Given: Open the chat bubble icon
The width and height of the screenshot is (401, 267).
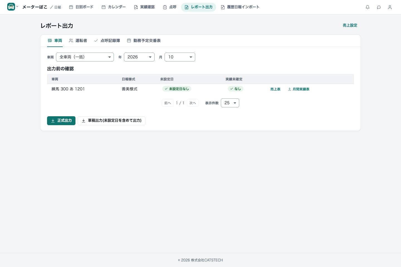Looking at the screenshot, I should click(x=379, y=7).
